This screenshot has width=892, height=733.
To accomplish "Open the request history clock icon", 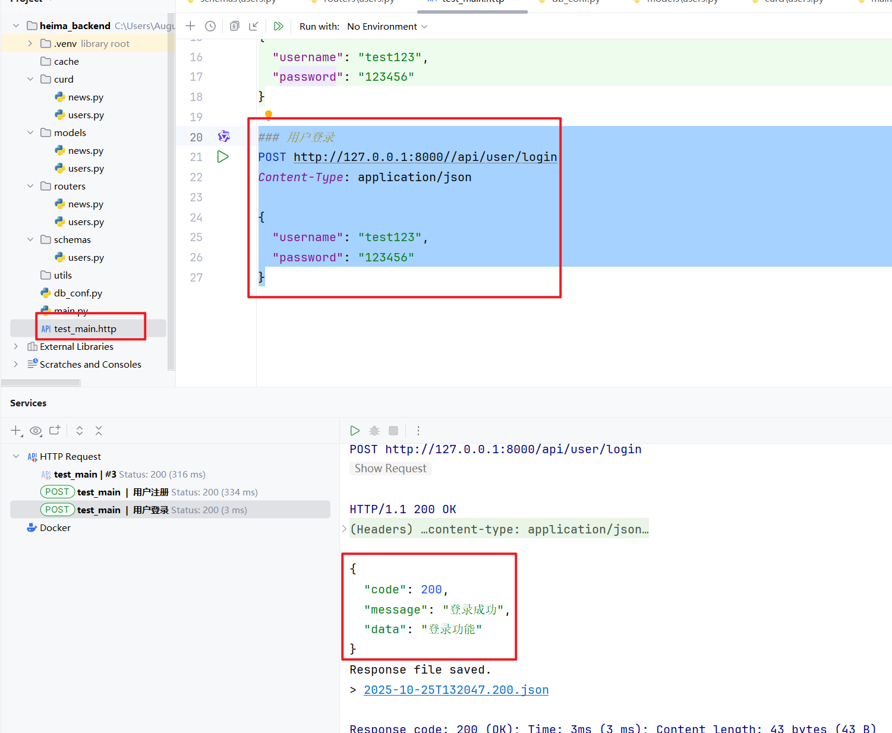I will (x=210, y=26).
